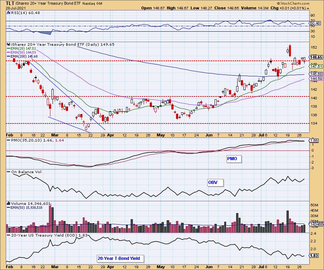Viewport: 324px width, 270px height.
Task: Click the Jun label on the yield panel date axis
Action: pyautogui.click(x=209, y=267)
